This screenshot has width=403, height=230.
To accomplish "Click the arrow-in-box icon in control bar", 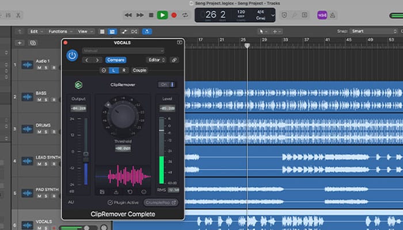I will [305, 15].
